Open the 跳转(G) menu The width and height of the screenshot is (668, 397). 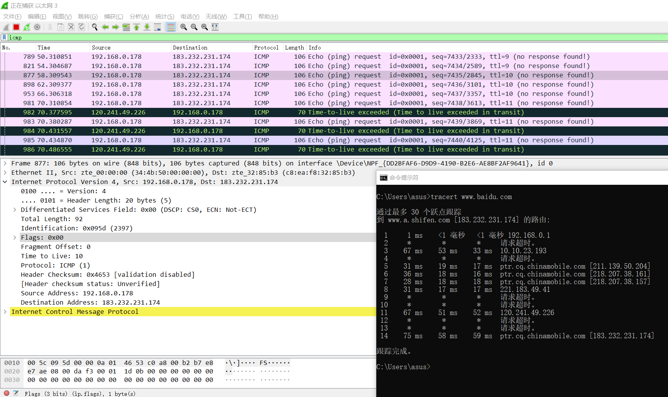[88, 17]
